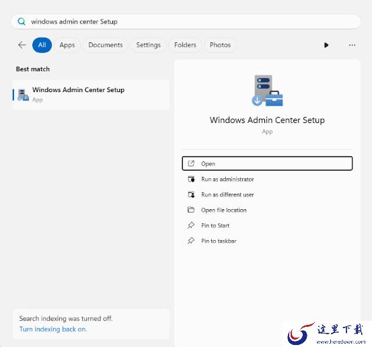Click the Open file location folder icon
This screenshot has width=372, height=347.
[191, 210]
